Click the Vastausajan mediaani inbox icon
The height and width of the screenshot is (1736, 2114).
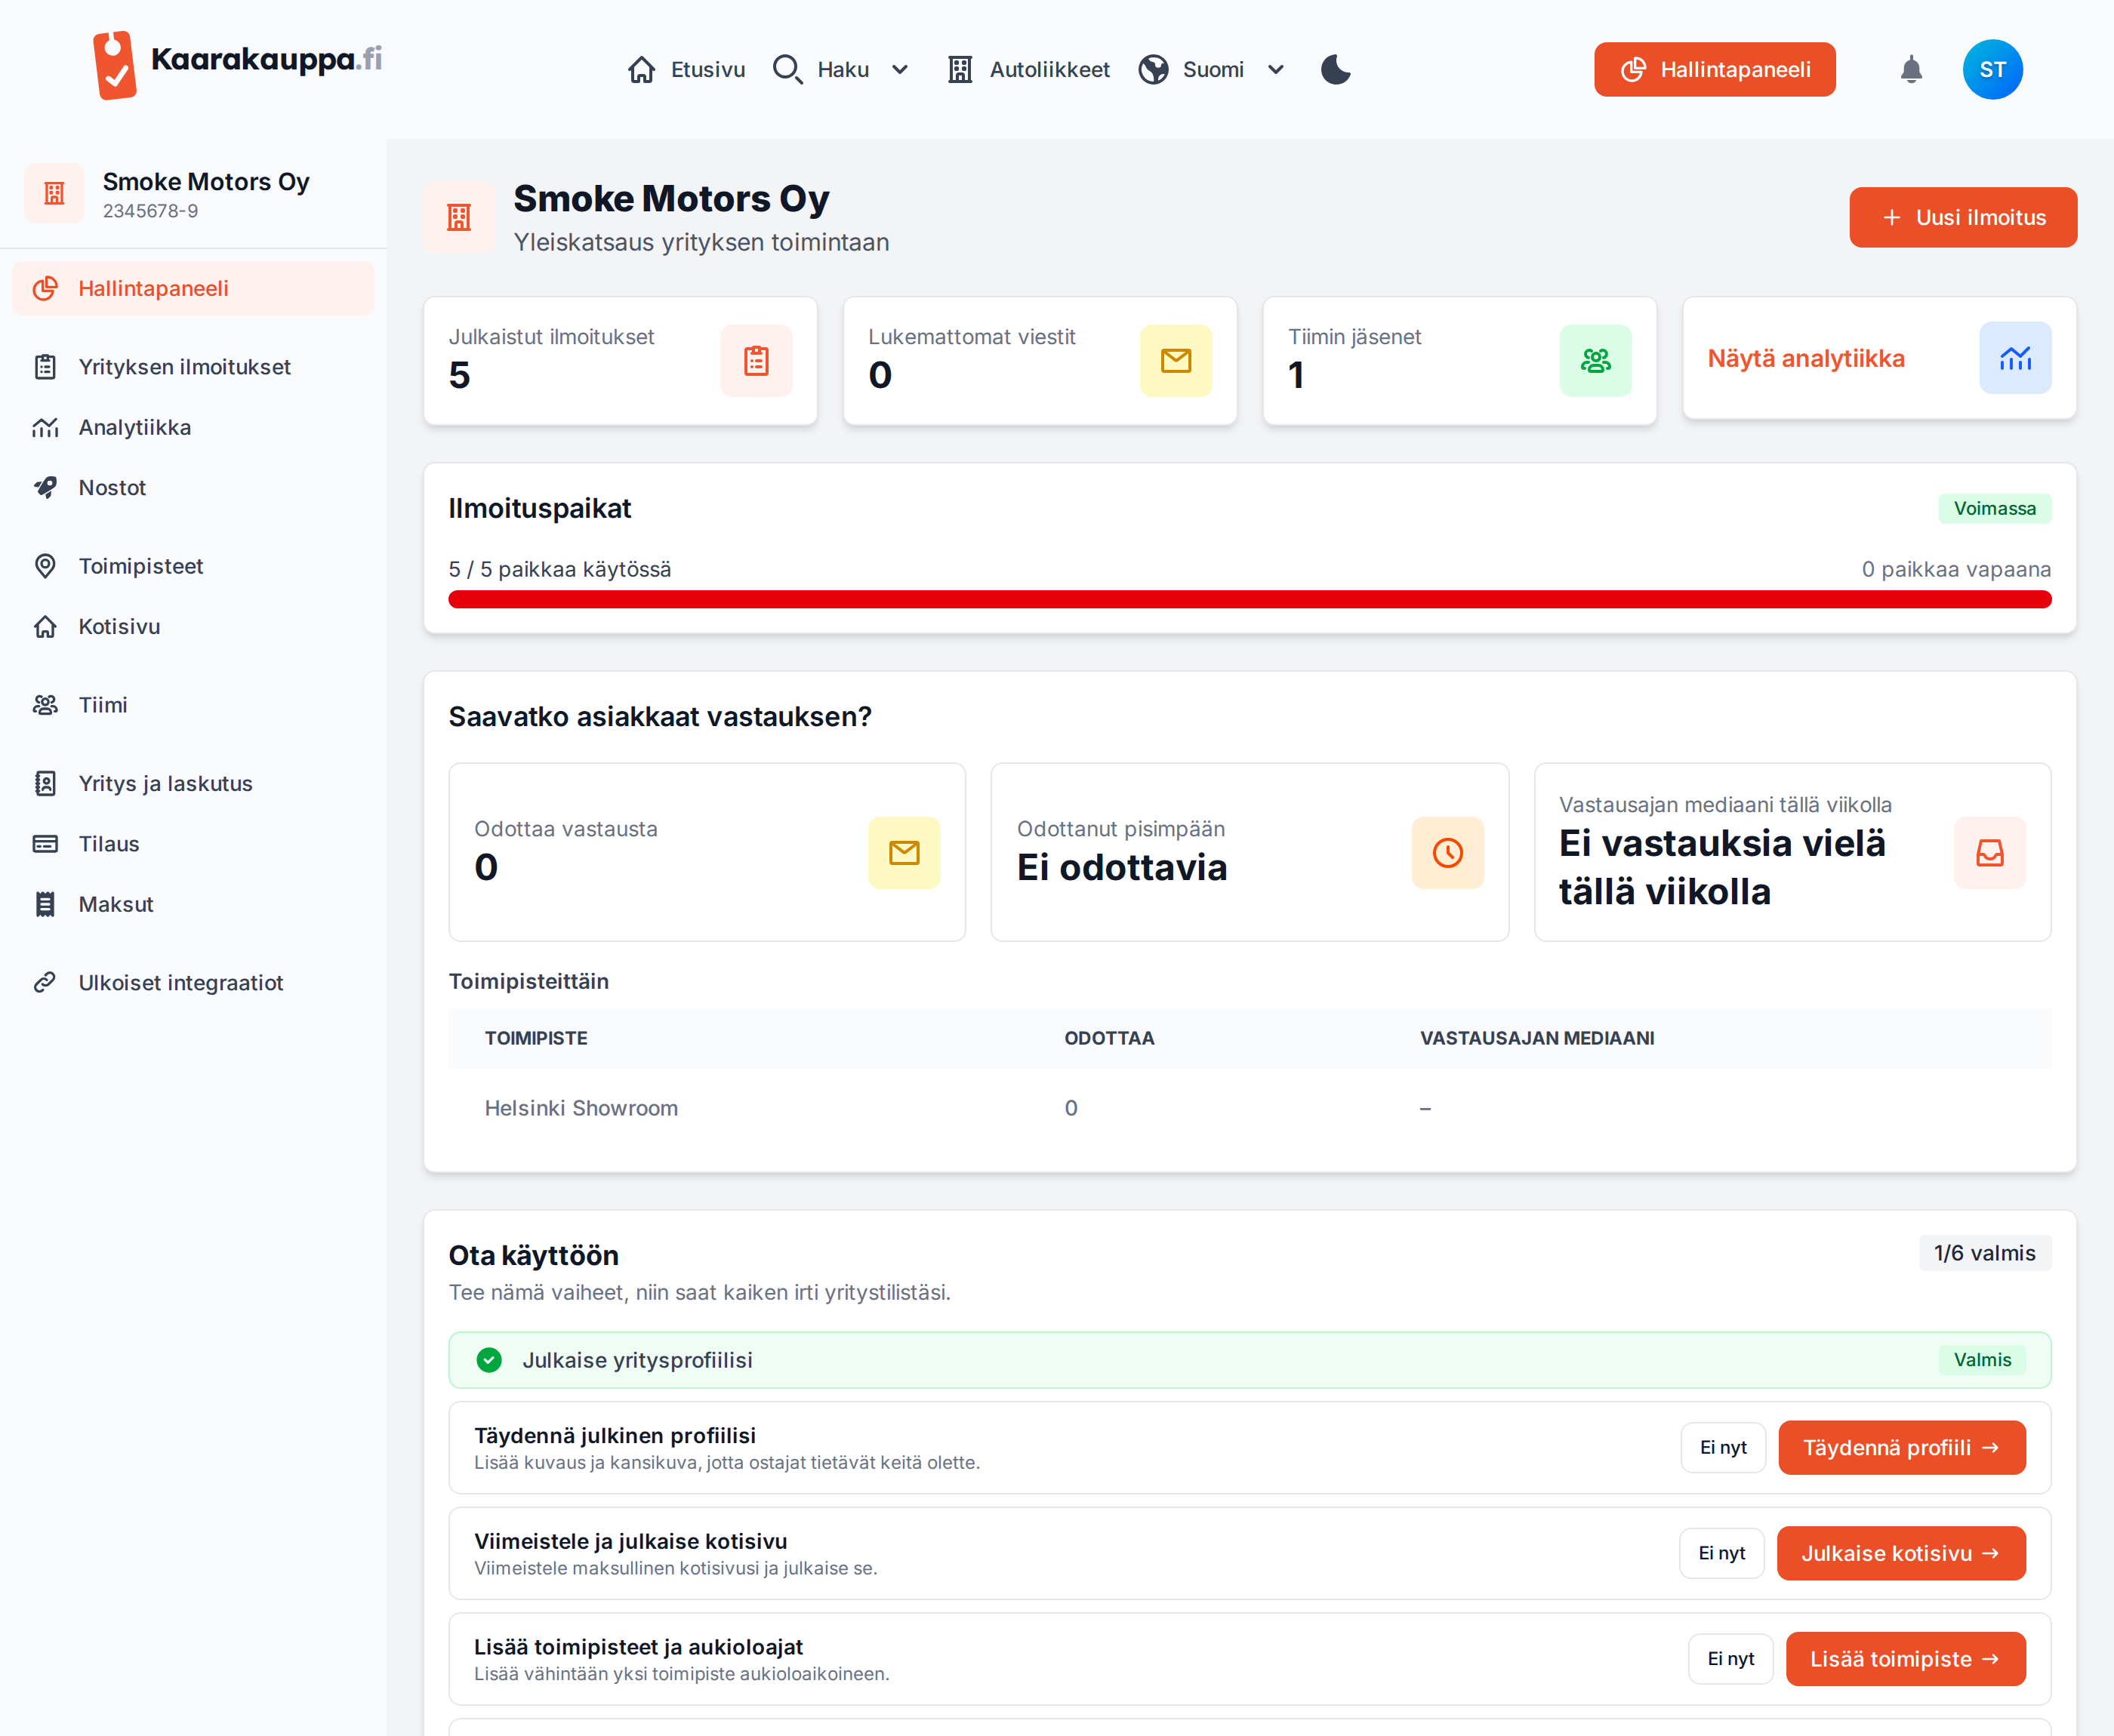pos(1989,852)
